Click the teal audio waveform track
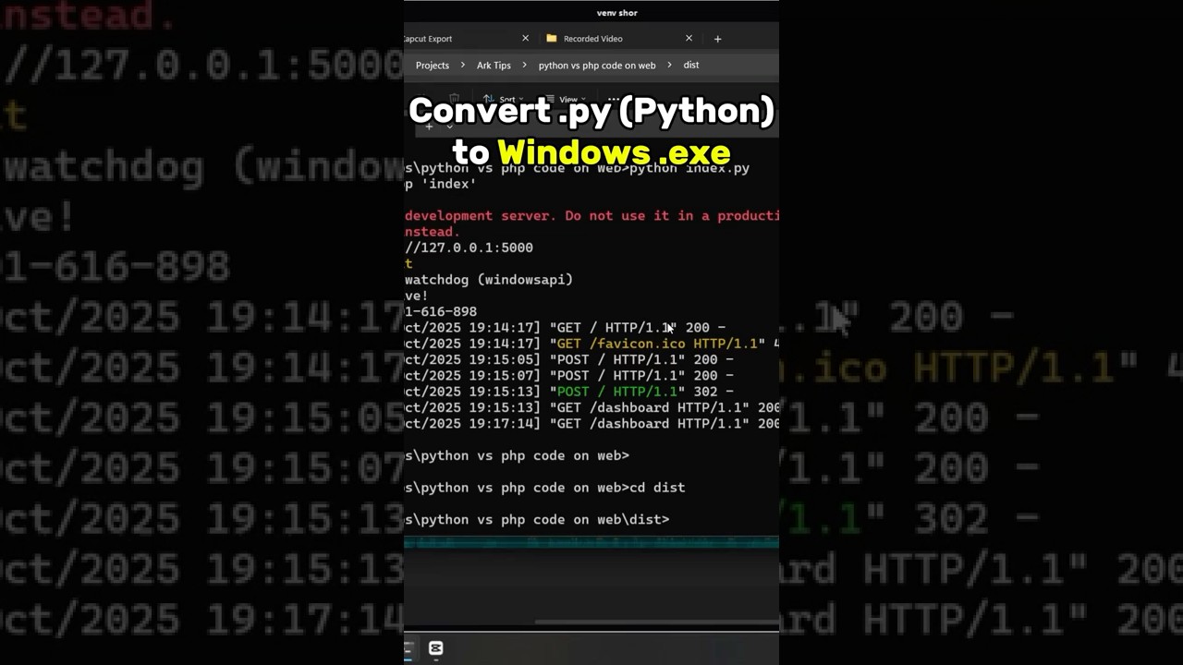 591,542
